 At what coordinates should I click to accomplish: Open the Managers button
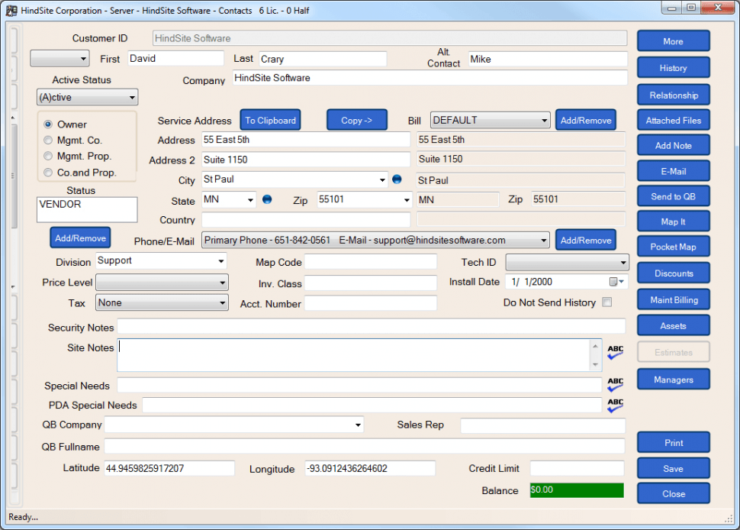pos(674,380)
